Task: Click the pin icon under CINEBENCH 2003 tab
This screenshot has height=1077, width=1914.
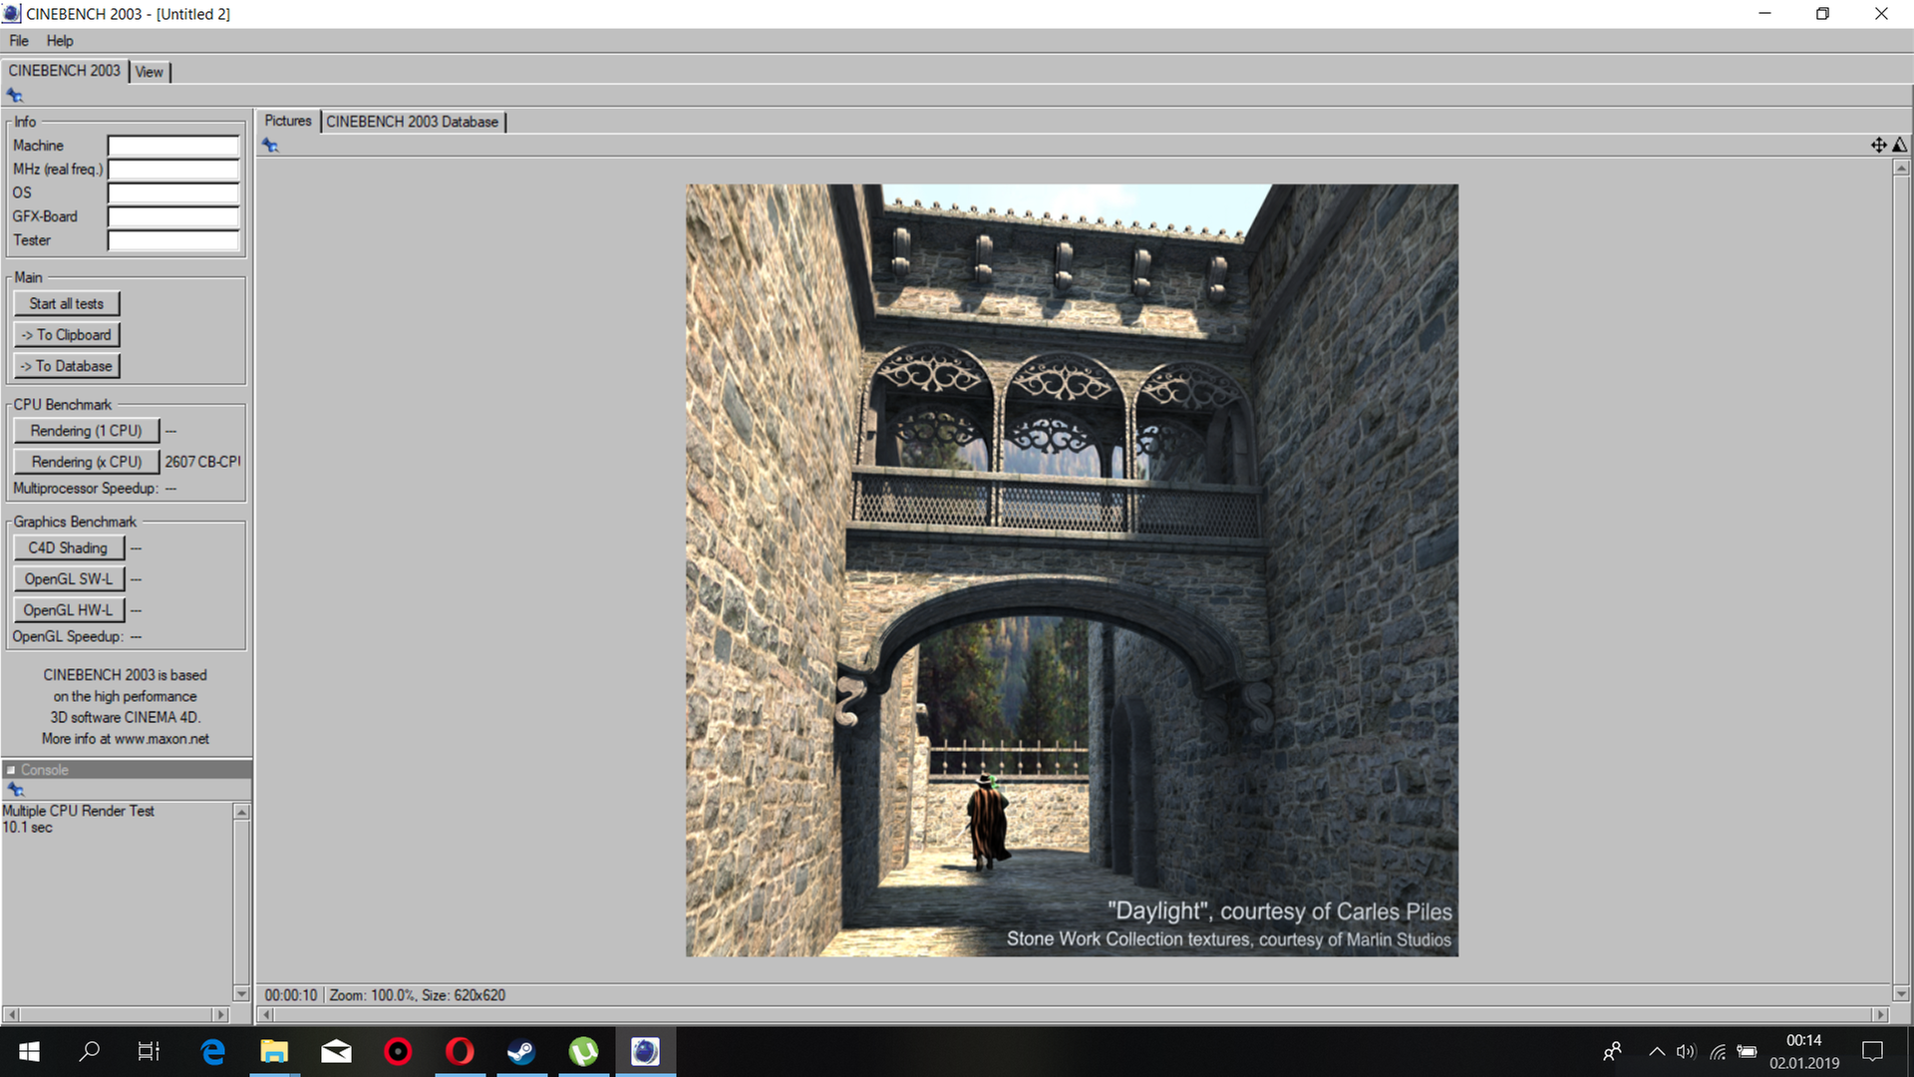Action: [x=15, y=96]
